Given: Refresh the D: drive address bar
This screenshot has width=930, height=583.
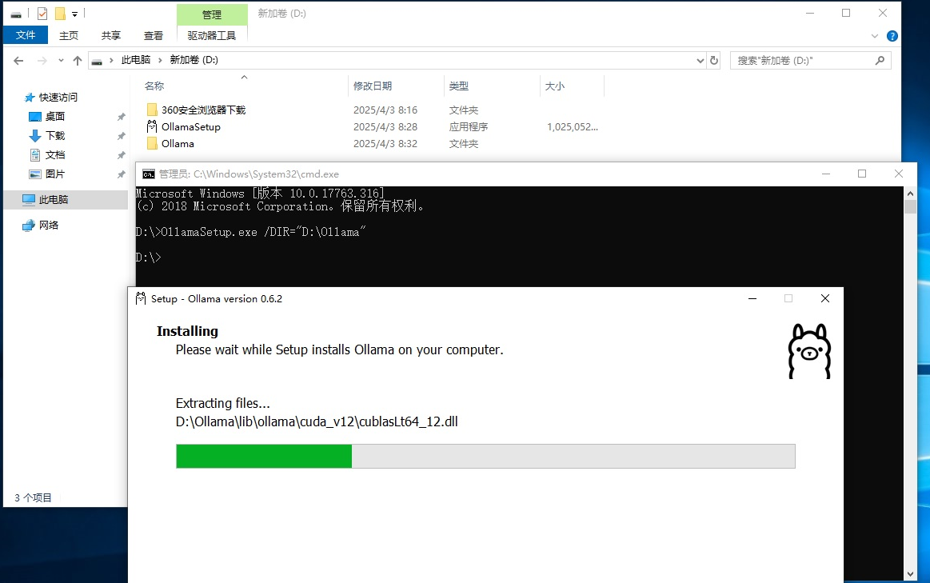Looking at the screenshot, I should click(714, 61).
